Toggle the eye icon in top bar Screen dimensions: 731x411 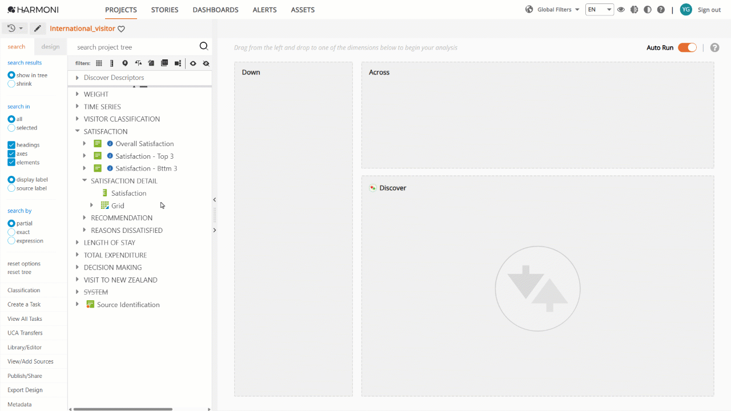point(621,10)
